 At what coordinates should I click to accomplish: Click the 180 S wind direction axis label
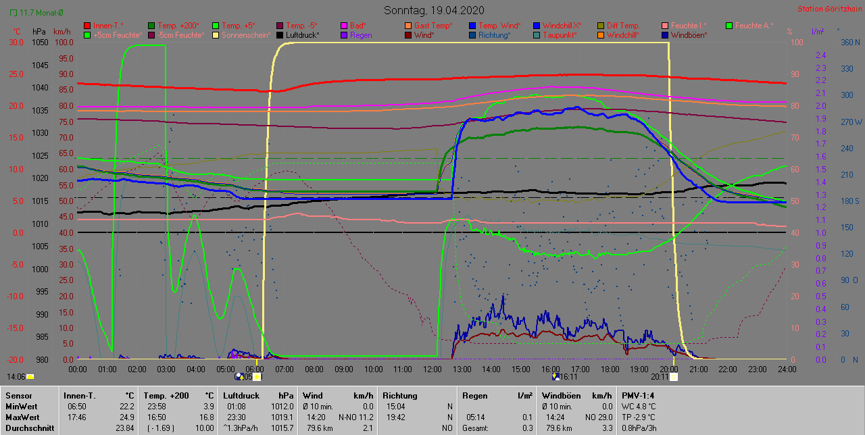(x=849, y=201)
